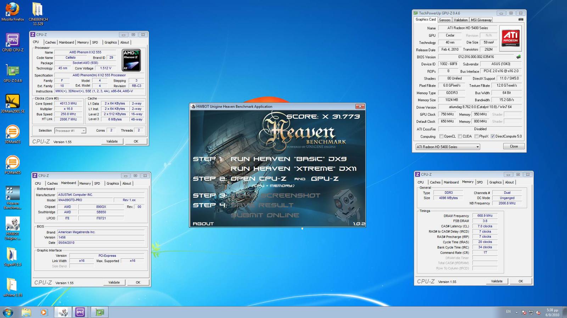The width and height of the screenshot is (567, 318).
Task: Open Windows Explorer from taskbar
Action: [x=26, y=312]
